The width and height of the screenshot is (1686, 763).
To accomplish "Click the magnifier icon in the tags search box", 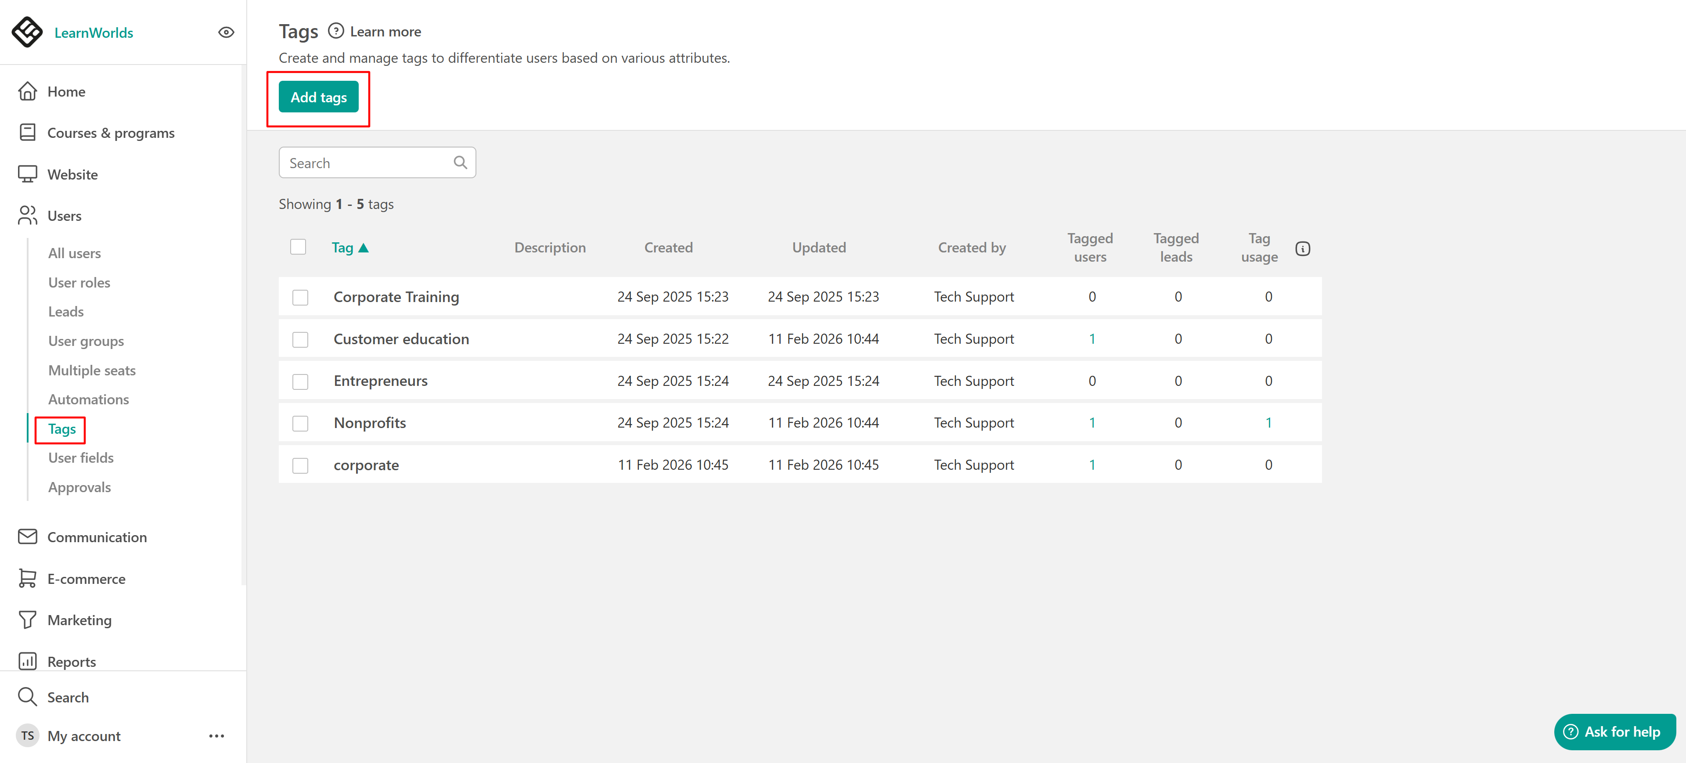I will pyautogui.click(x=460, y=162).
